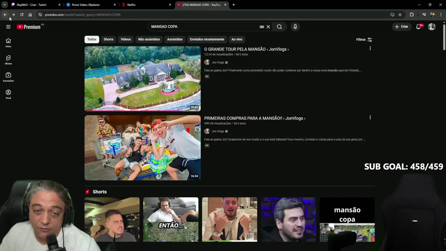The width and height of the screenshot is (446, 251).
Task: Select the Não assistidos filter chip
Action: coord(149,39)
